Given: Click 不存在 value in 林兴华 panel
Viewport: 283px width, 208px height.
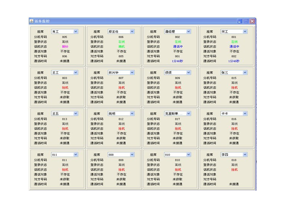Looking at the screenshot, I should click(122, 92).
